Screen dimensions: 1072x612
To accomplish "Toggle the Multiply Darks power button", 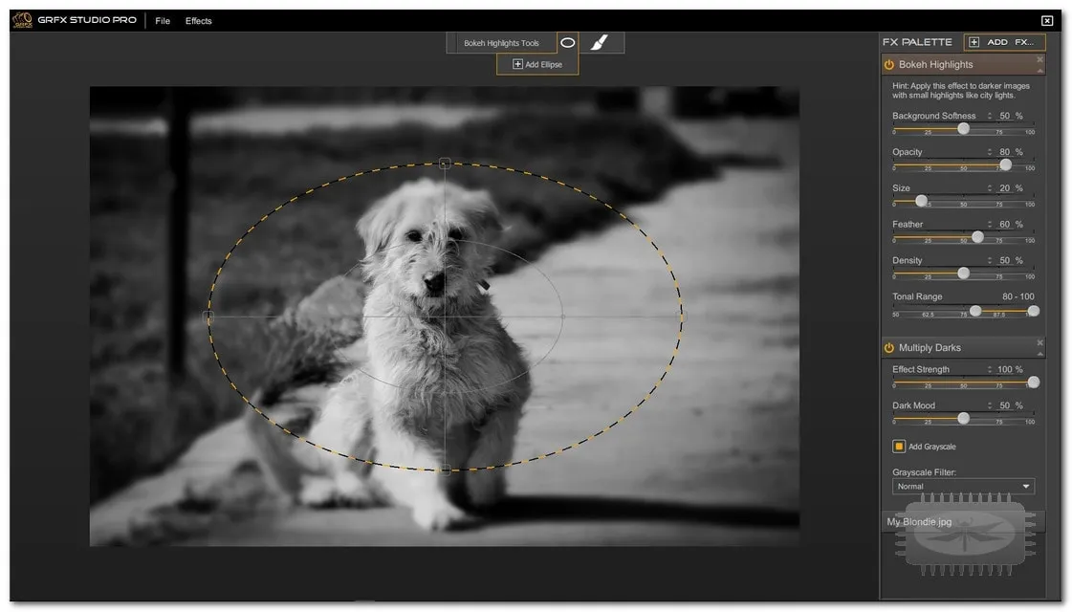I will [888, 347].
